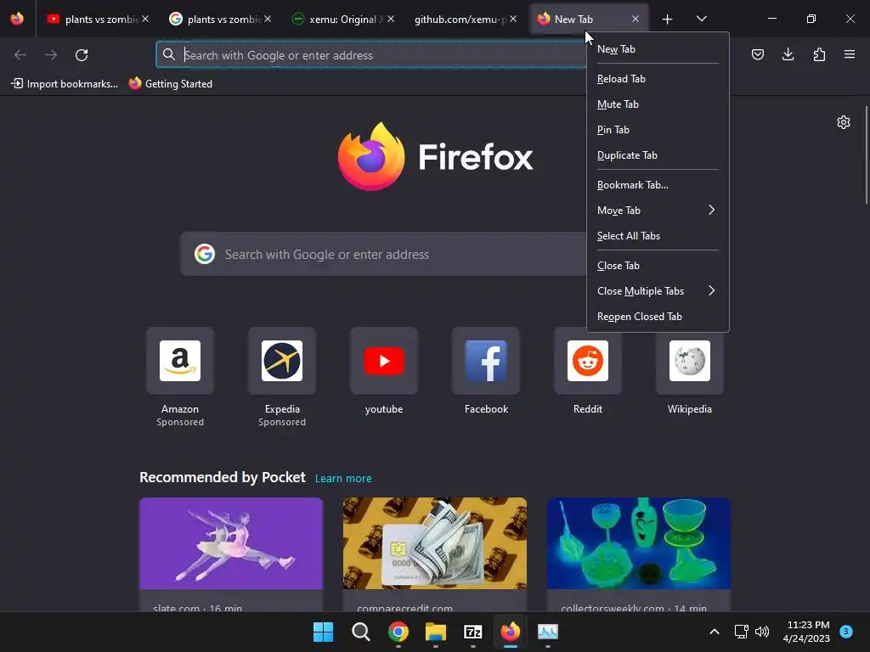Click the Import bookmarks... toolbar button
Screen dimensions: 870x652
[65, 84]
